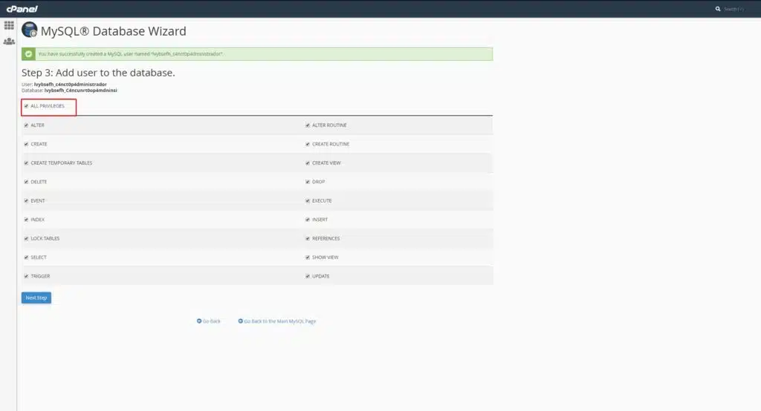This screenshot has width=761, height=411.
Task: Uncheck the ALTER privilege
Action: pos(26,125)
